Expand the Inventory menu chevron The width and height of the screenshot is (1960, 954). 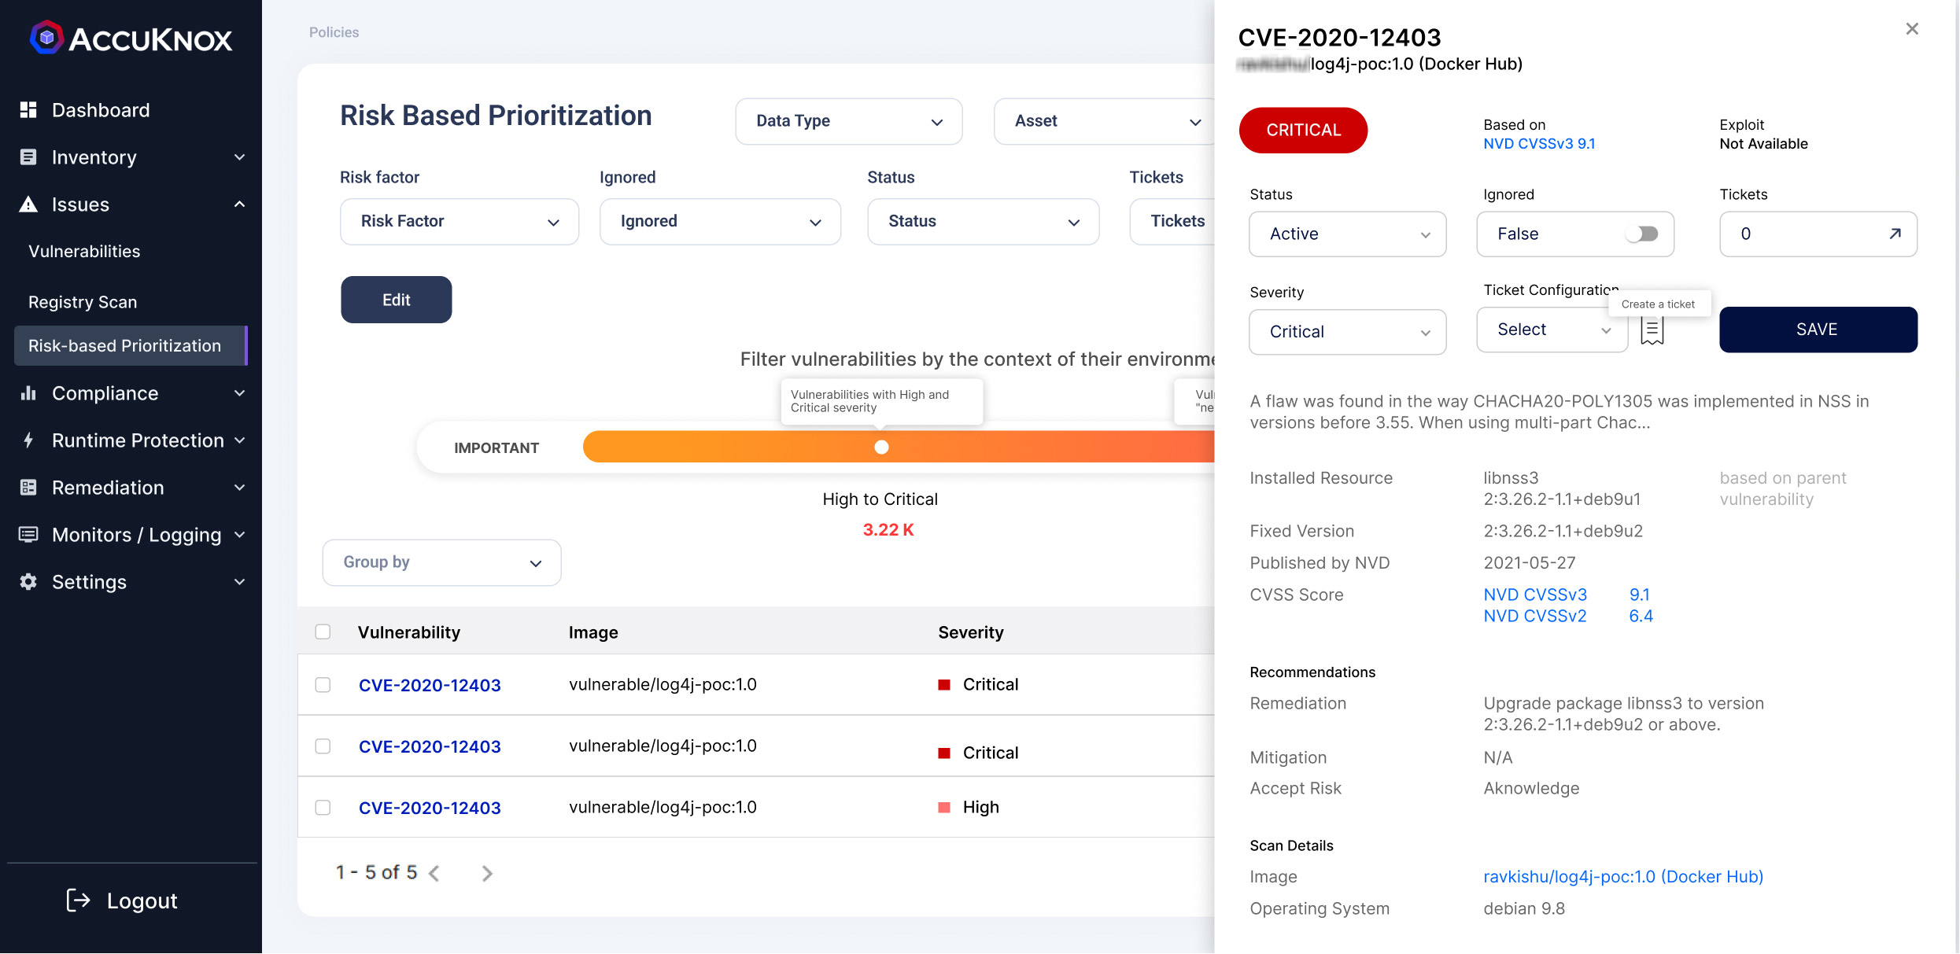pos(240,157)
